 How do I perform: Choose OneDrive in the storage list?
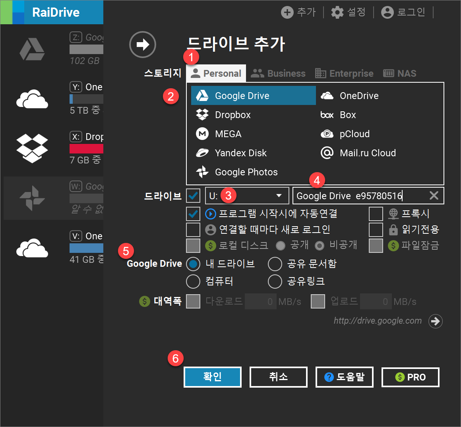point(349,95)
